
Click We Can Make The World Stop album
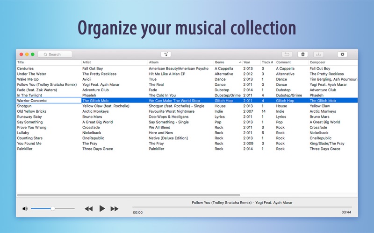pyautogui.click(x=174, y=101)
